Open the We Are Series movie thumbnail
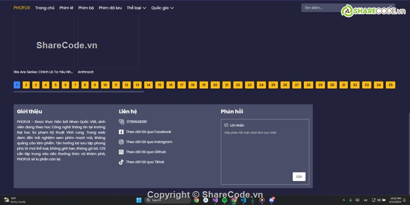410x205 pixels. (44, 41)
